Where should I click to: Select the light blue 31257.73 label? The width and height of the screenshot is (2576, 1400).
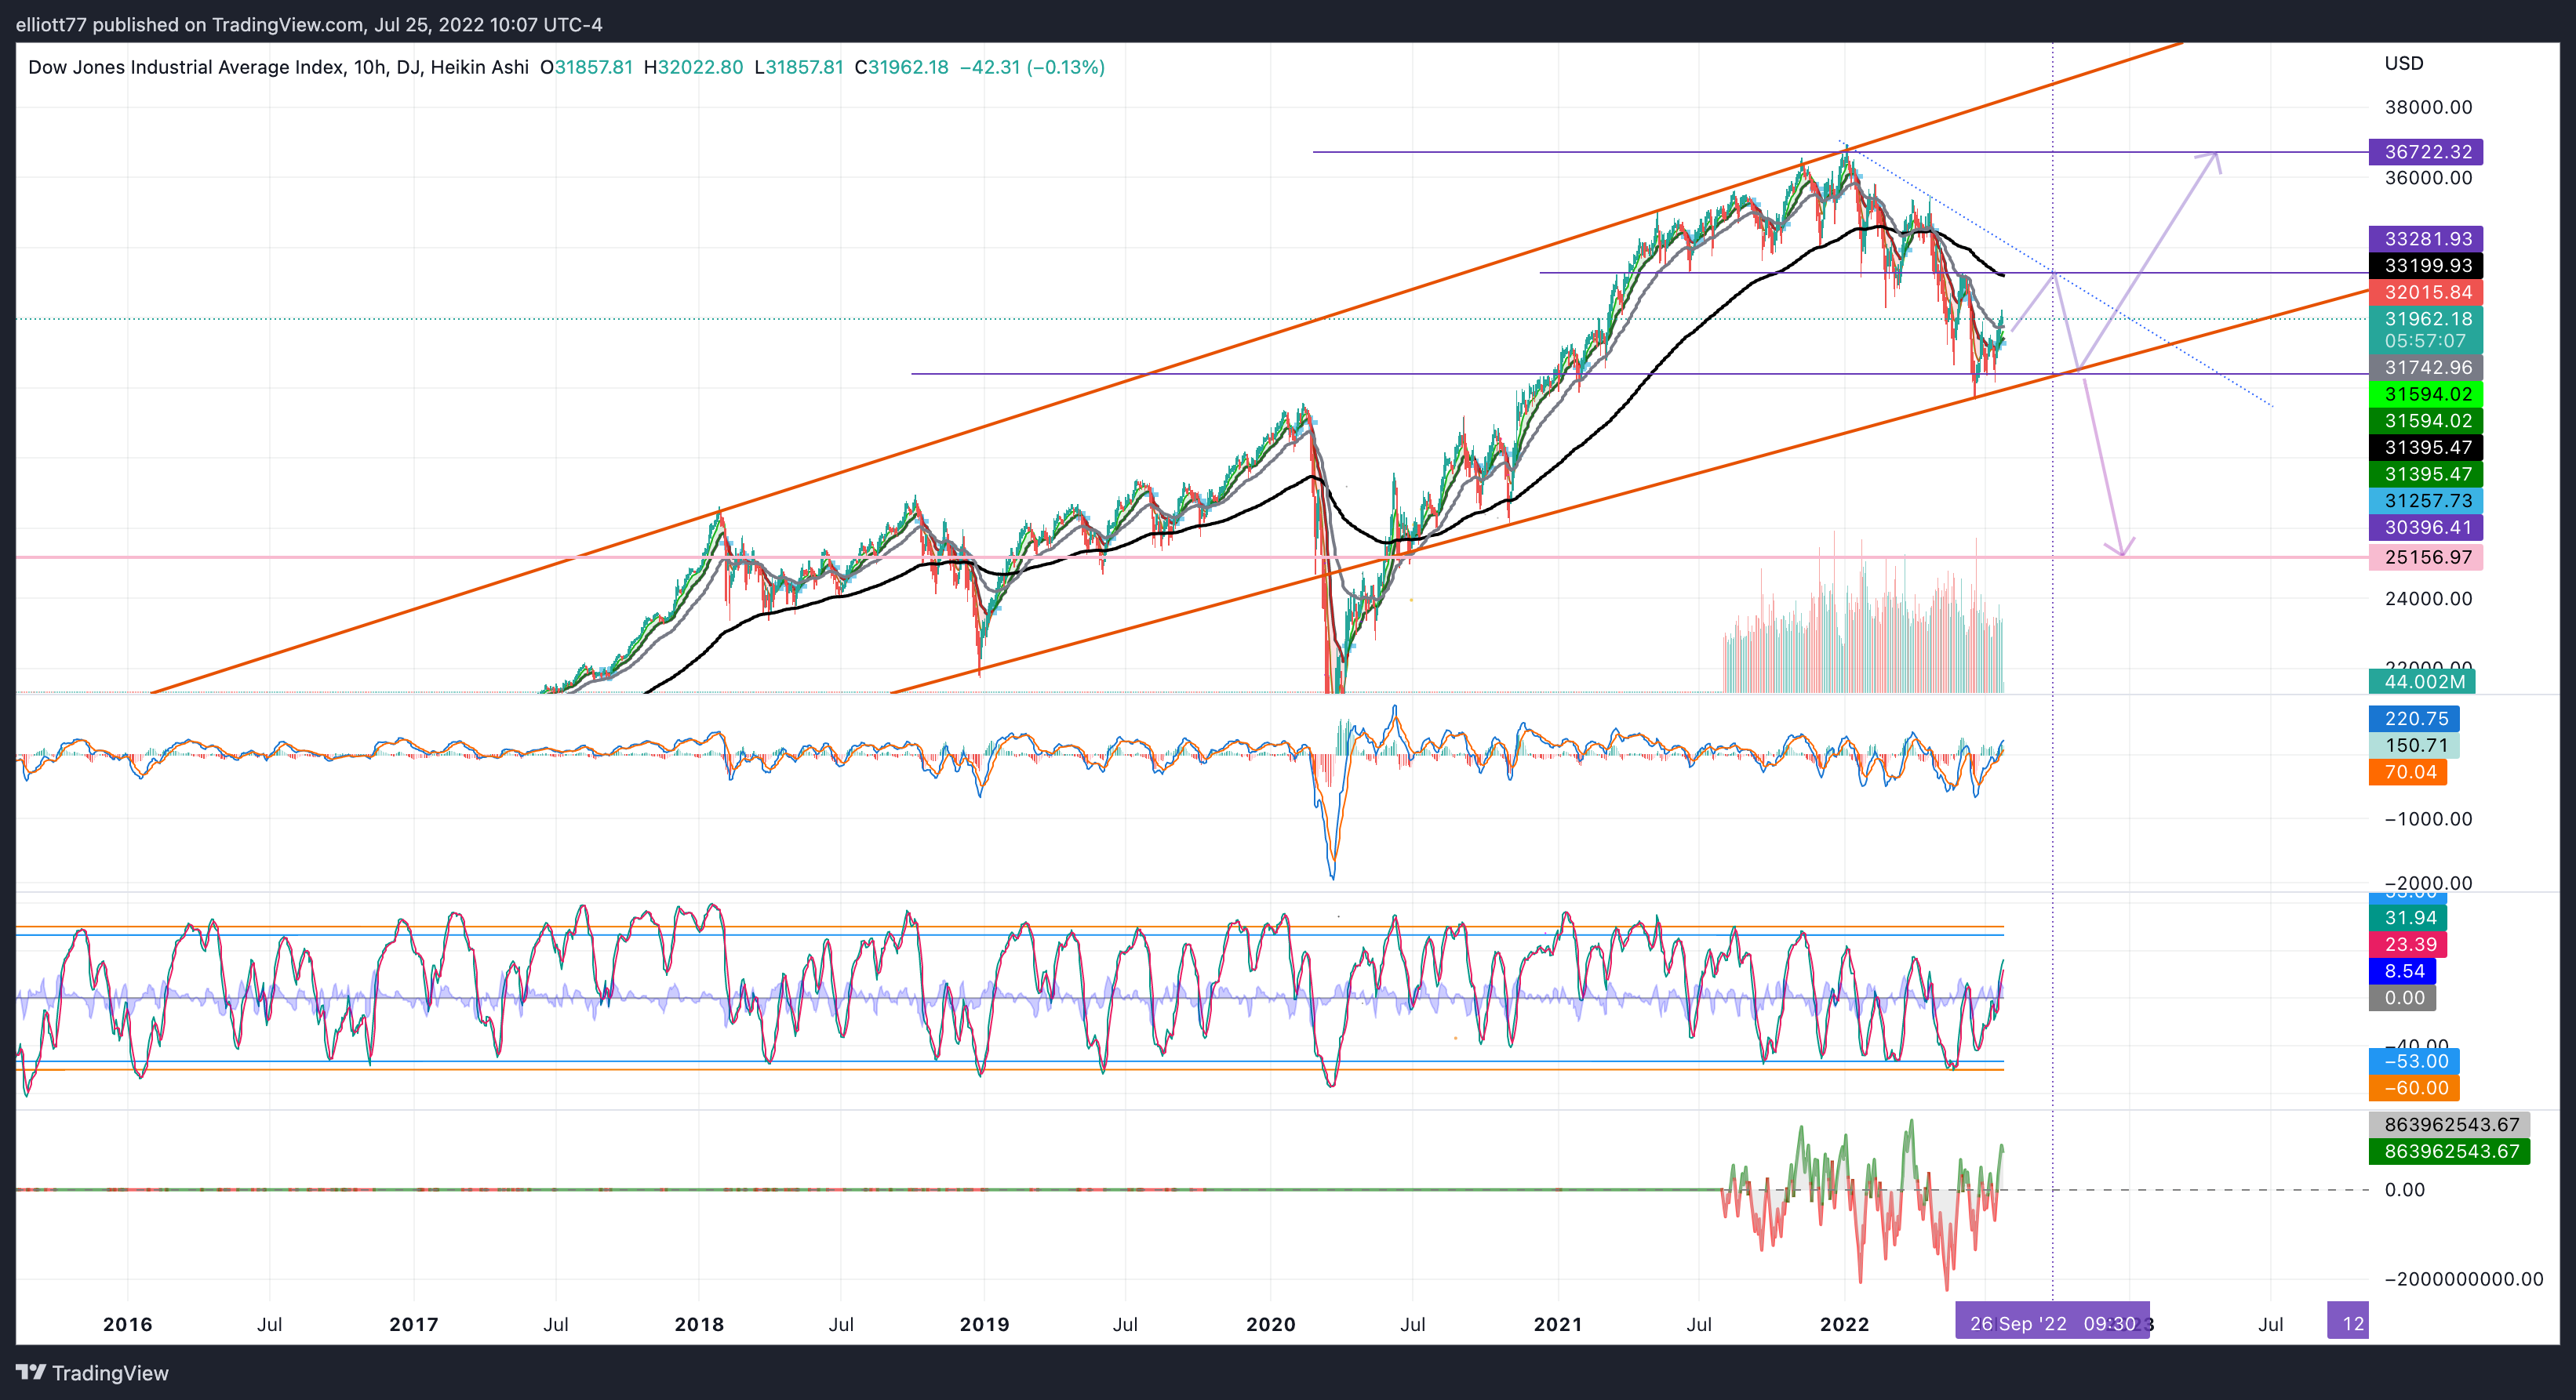pos(2426,501)
